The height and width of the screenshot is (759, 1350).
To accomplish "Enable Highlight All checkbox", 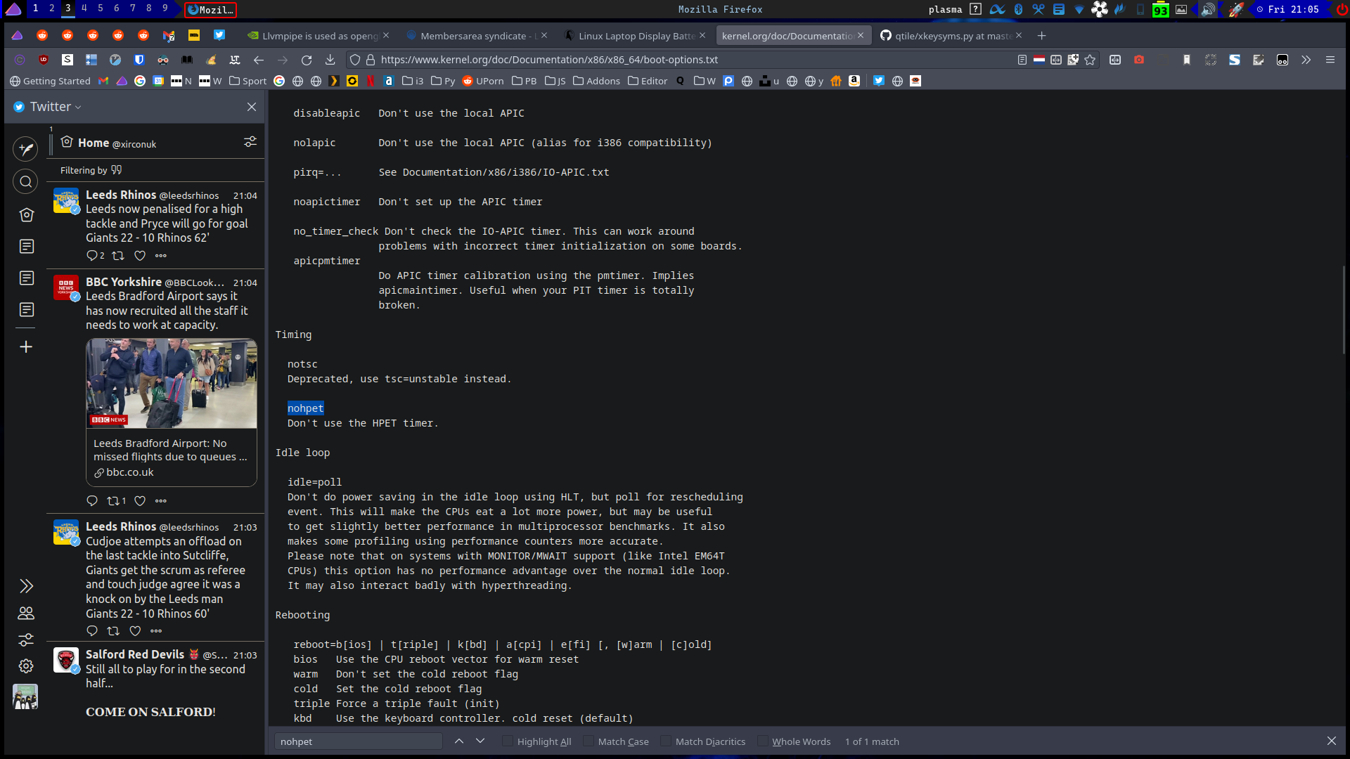I will pos(508,741).
